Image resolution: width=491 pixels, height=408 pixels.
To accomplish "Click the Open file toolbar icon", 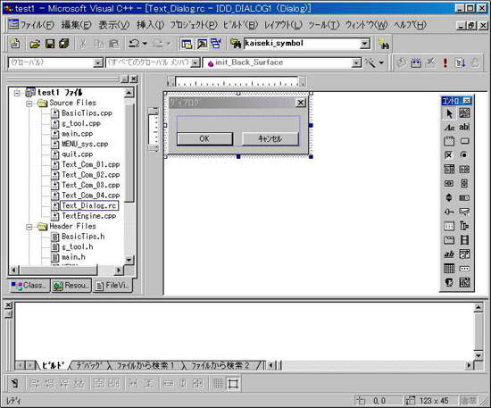I will (x=35, y=44).
